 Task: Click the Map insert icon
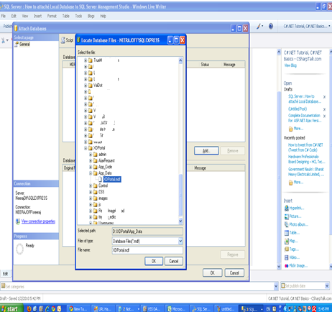pyautogui.click(x=287, y=241)
